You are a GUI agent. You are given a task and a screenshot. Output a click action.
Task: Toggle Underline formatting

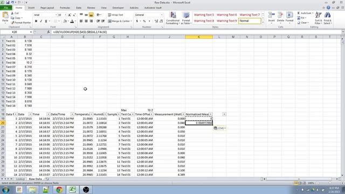46,21
